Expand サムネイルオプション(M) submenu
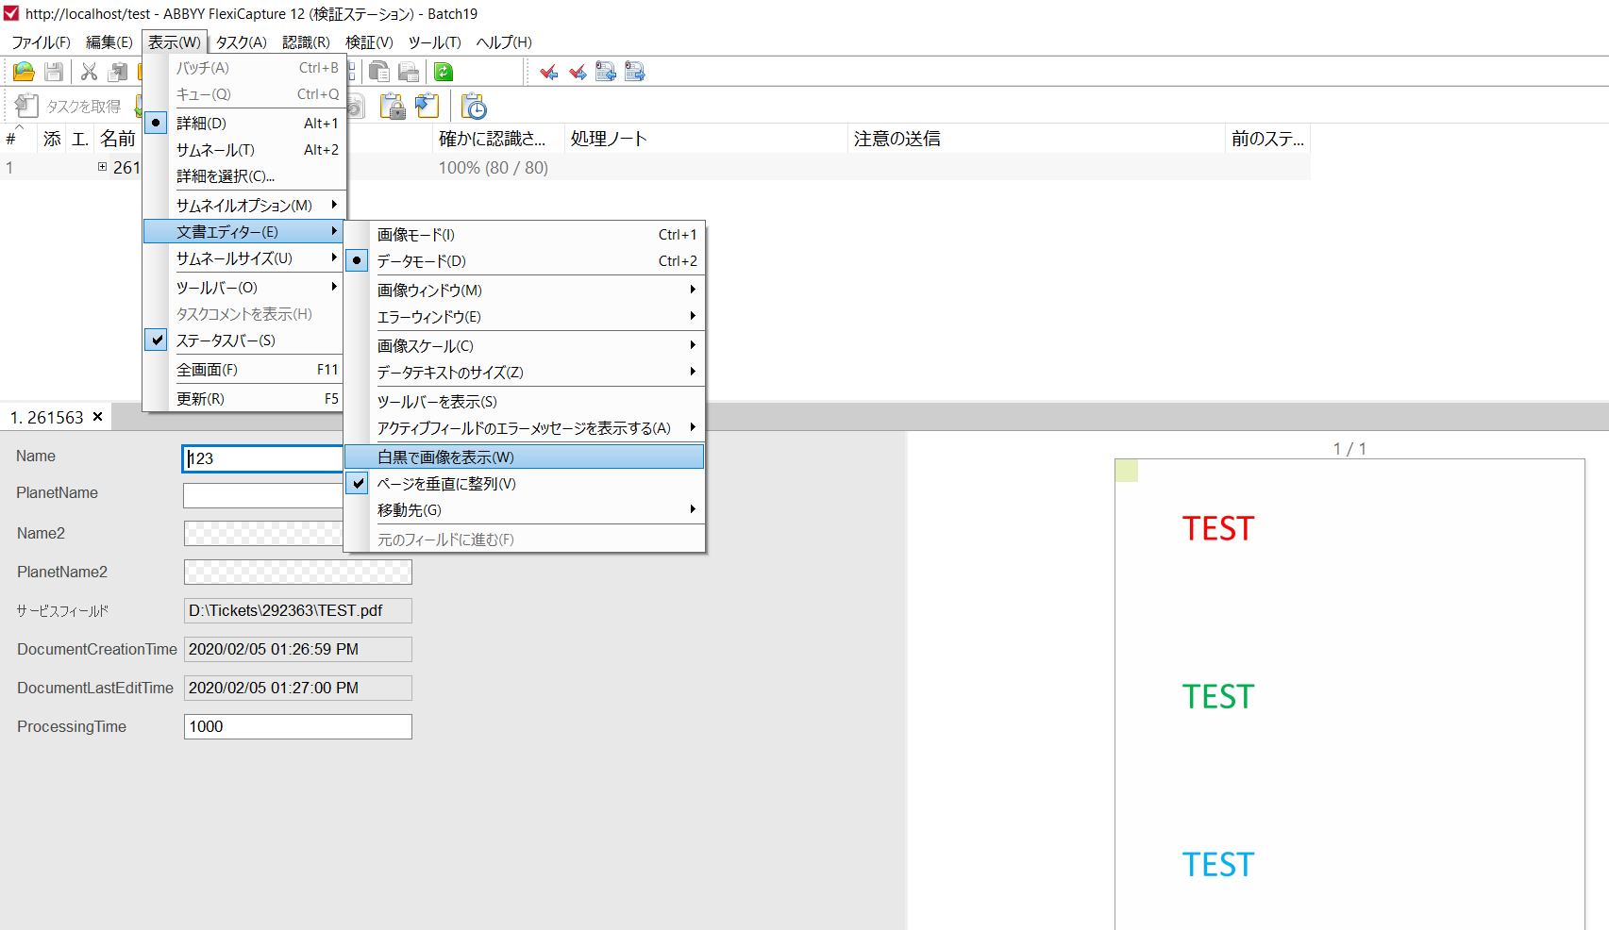The height and width of the screenshot is (930, 1609). tap(244, 205)
